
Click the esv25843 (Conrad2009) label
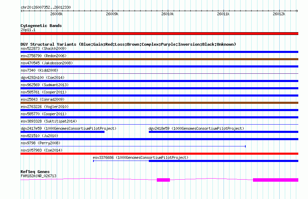coord(43,99)
